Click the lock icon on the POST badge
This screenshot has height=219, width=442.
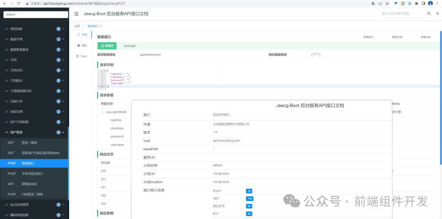coord(102,46)
